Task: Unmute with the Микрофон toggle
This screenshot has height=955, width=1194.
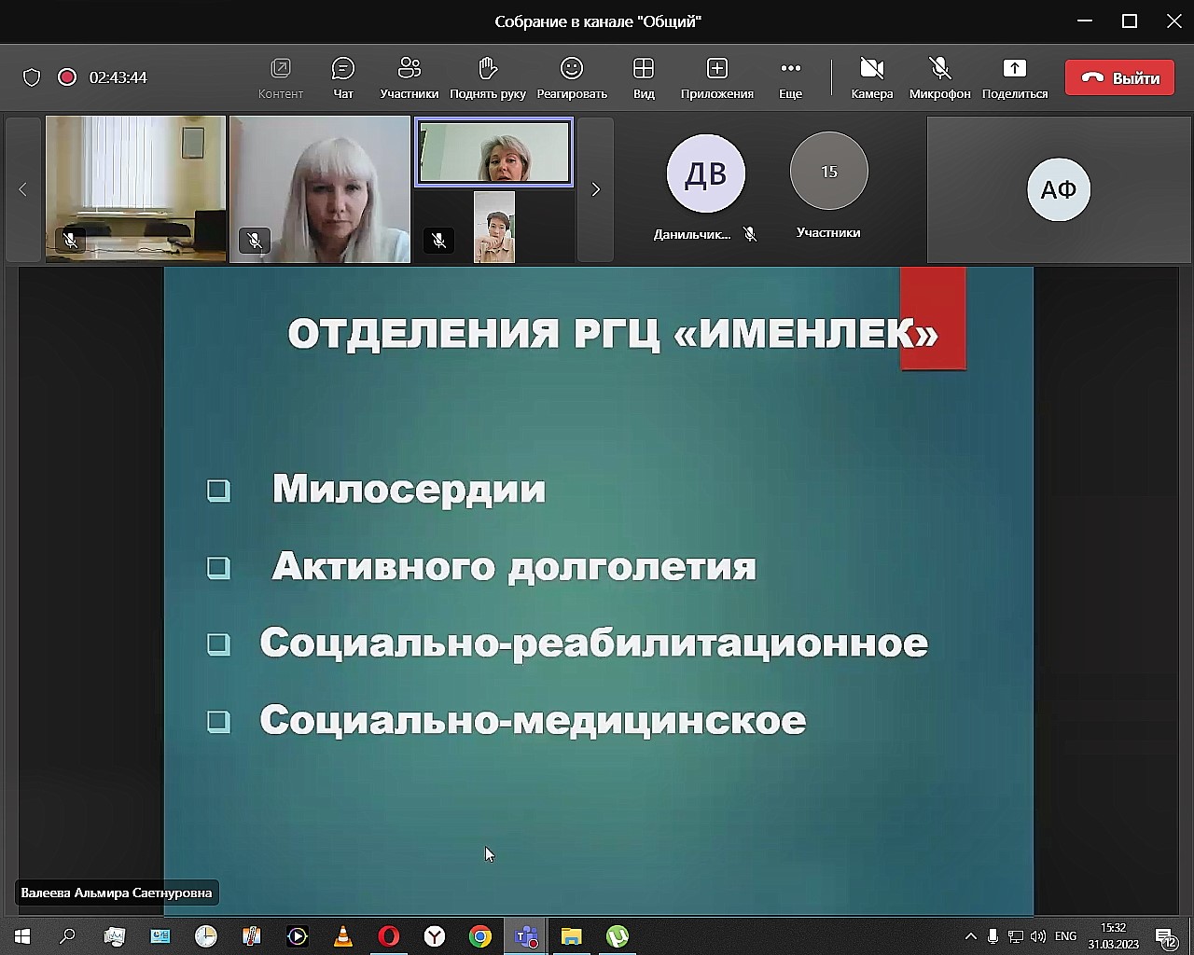Action: 939,78
